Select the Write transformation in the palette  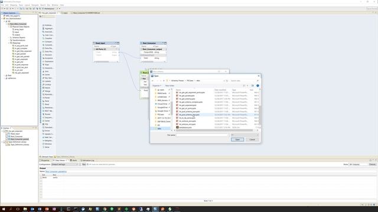46,147
